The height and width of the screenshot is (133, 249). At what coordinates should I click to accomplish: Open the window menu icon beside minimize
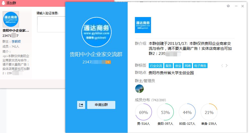(228, 6)
